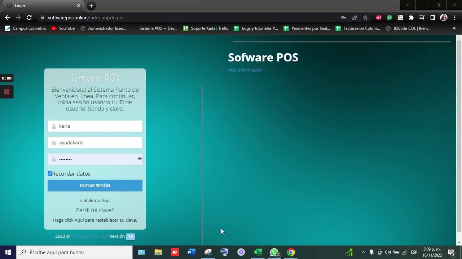Open the Extensions puzzle piece menu
This screenshot has height=259, width=462.
tap(411, 18)
